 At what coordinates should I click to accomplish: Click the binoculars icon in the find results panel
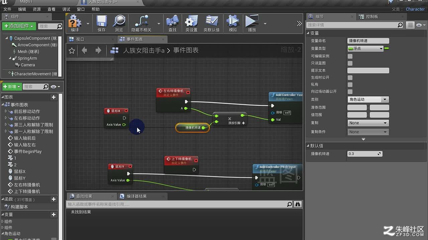coord(298,204)
